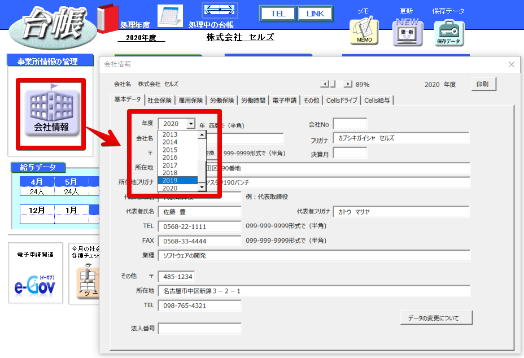This screenshot has height=358, width=524.
Task: Click year list scrollbar up arrow
Action: 202,135
